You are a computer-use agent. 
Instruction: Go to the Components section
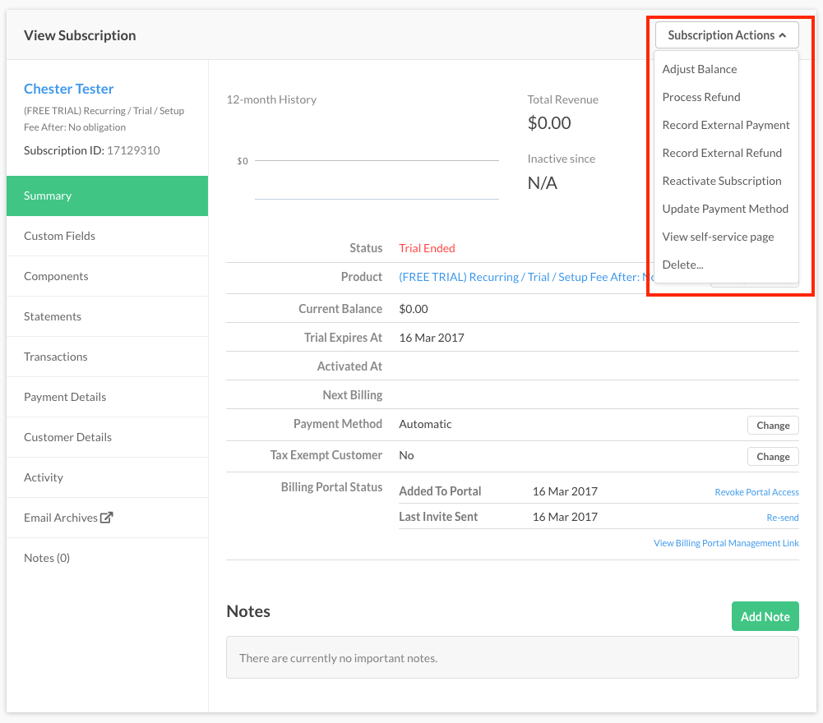pos(56,276)
